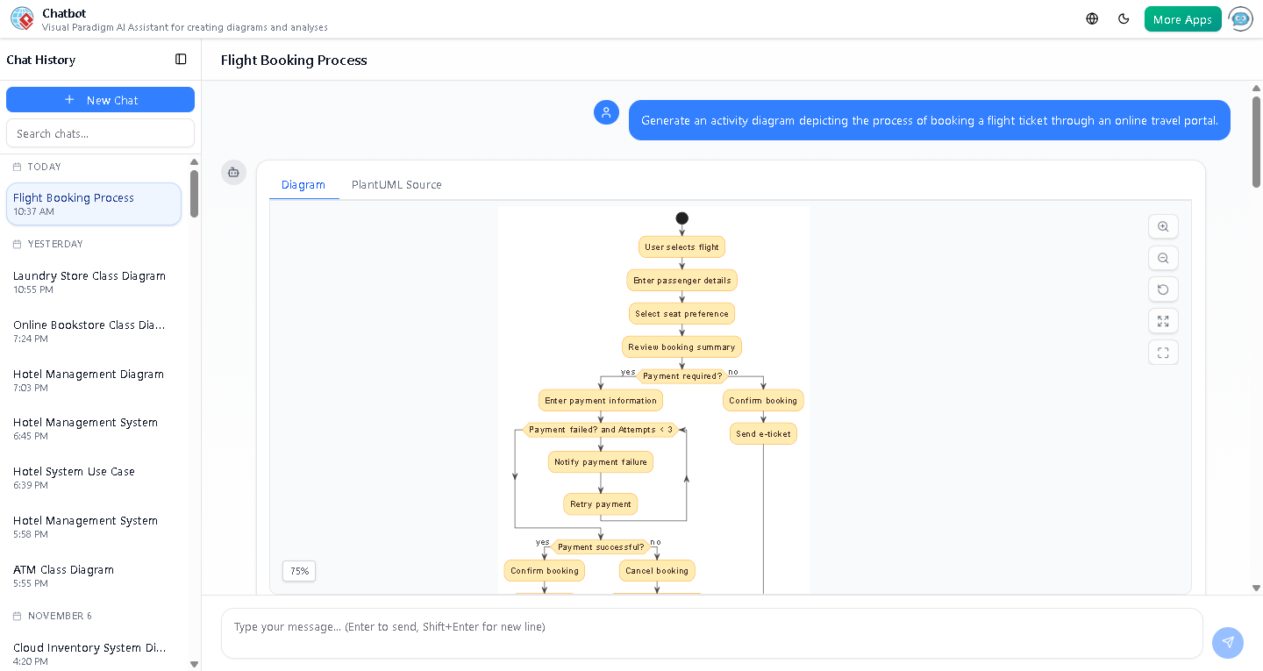Image resolution: width=1263 pixels, height=671 pixels.
Task: Click the Visual Paradigm logo in the header
Action: 22,18
